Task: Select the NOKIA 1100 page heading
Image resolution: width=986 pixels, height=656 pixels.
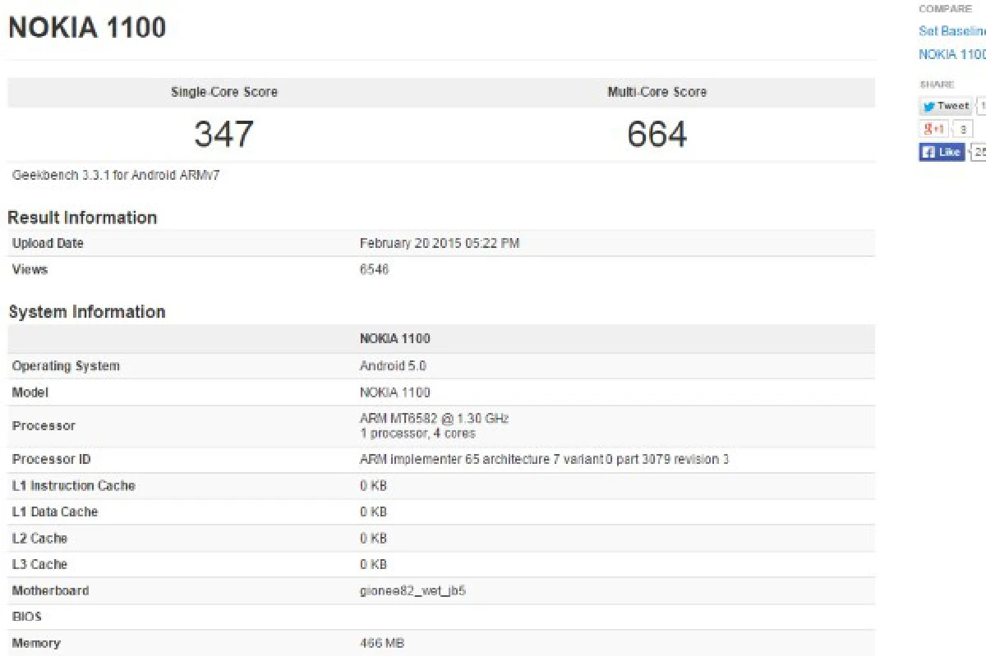Action: click(87, 27)
